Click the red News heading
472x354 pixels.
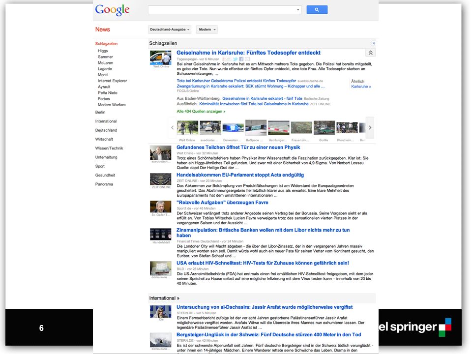click(103, 29)
